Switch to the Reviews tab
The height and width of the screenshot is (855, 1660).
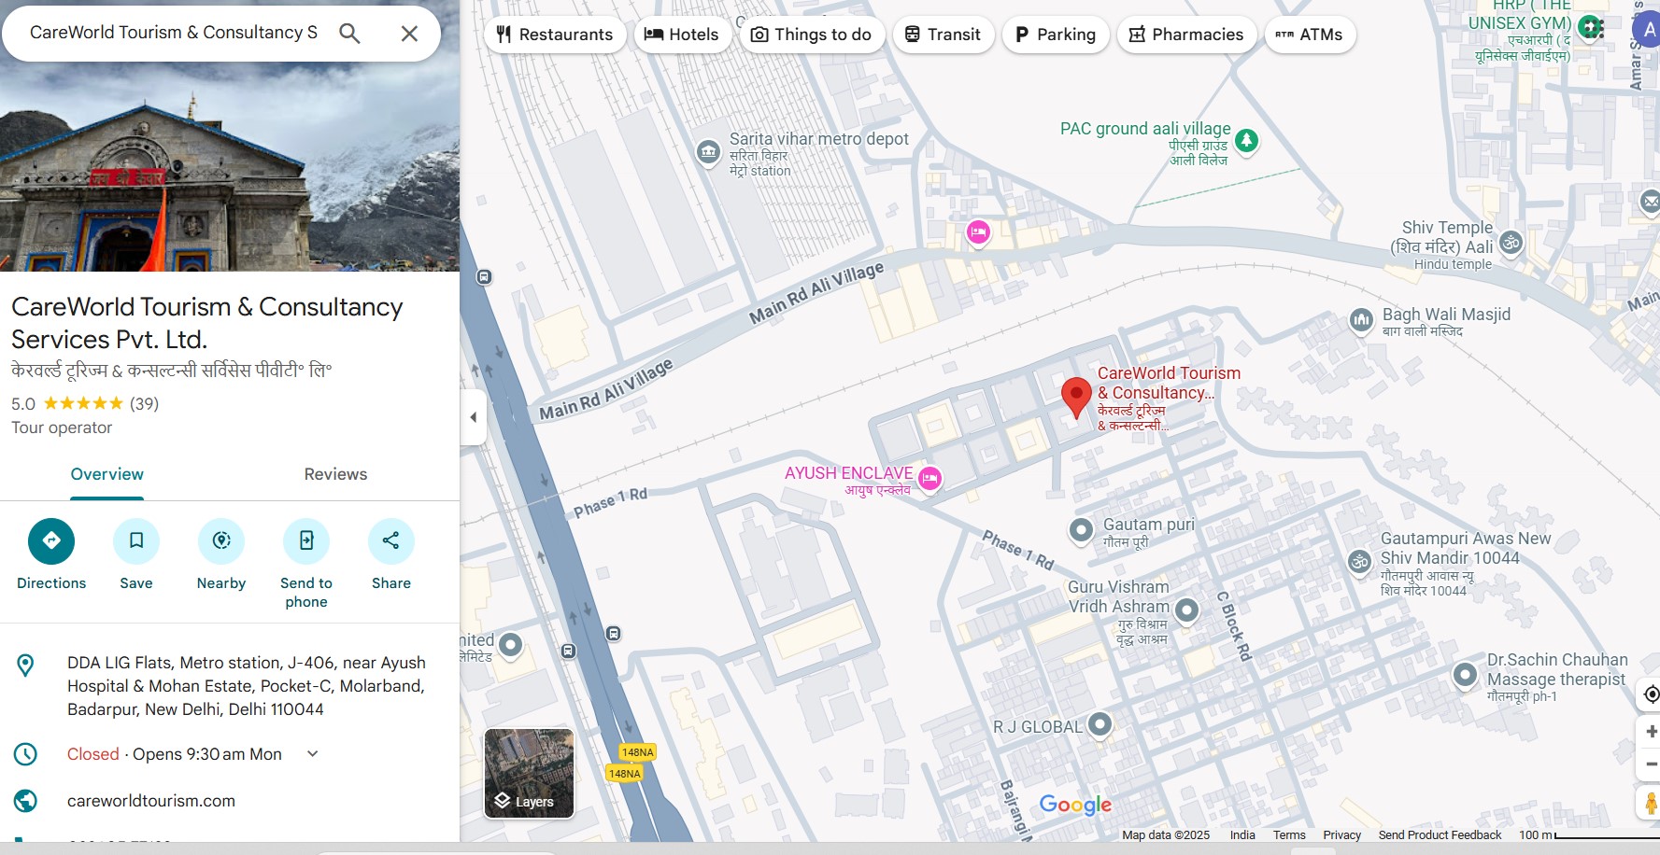coord(334,474)
